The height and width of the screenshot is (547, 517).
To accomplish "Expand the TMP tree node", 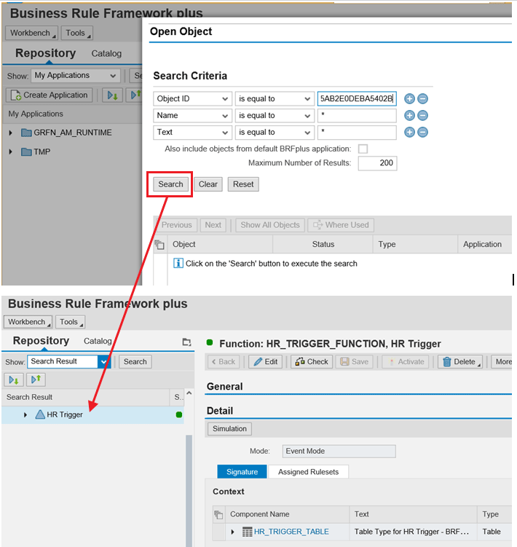I will (x=10, y=151).
